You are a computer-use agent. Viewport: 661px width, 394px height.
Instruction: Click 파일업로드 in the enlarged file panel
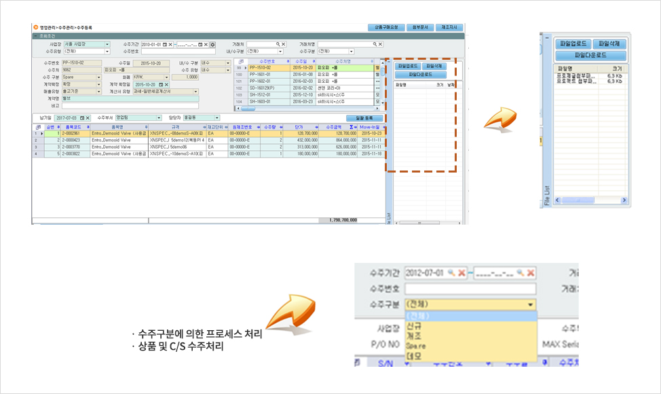pos(574,43)
